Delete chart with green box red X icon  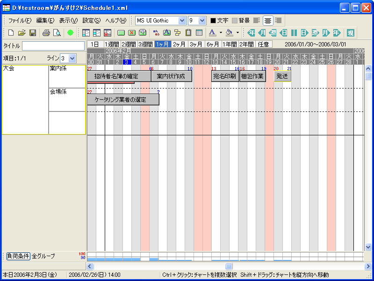[x=132, y=33]
